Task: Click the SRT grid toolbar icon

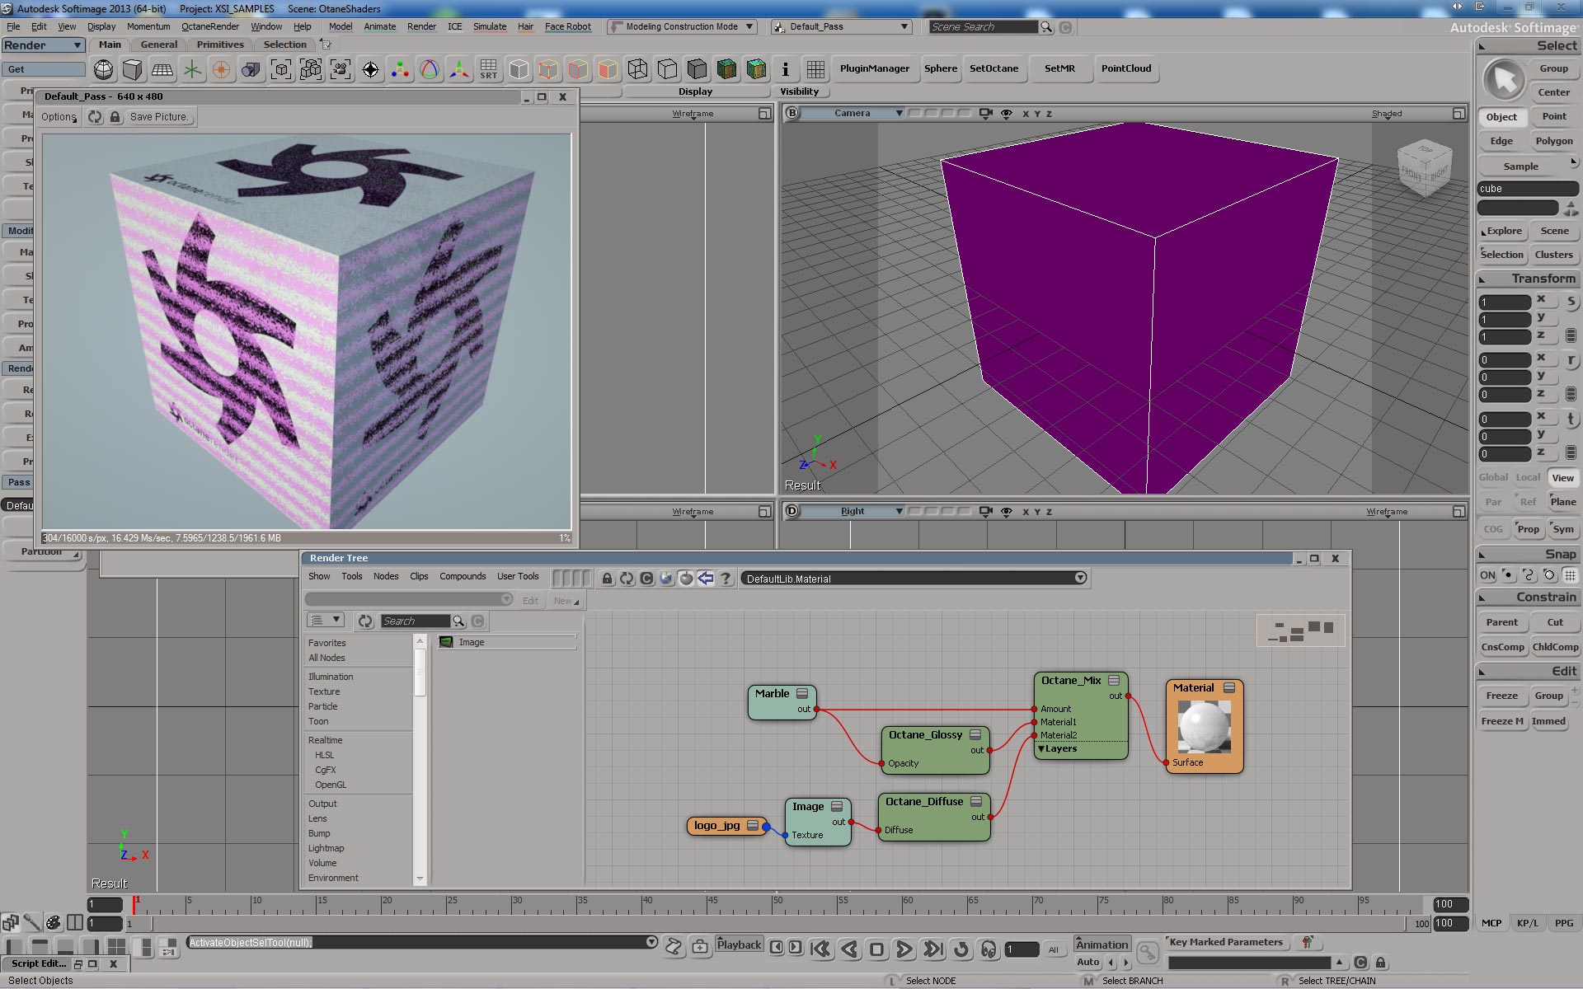Action: 488,69
